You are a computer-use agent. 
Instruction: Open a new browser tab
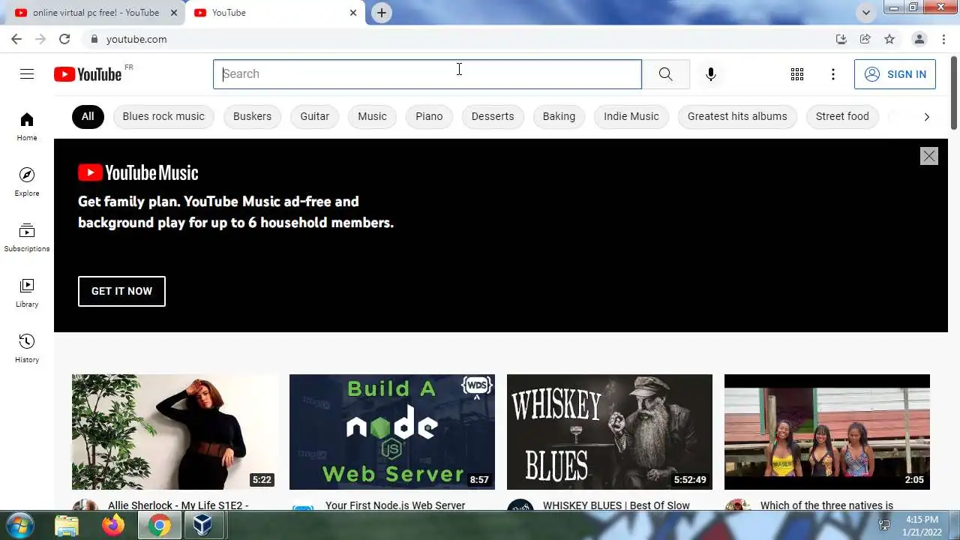point(382,13)
